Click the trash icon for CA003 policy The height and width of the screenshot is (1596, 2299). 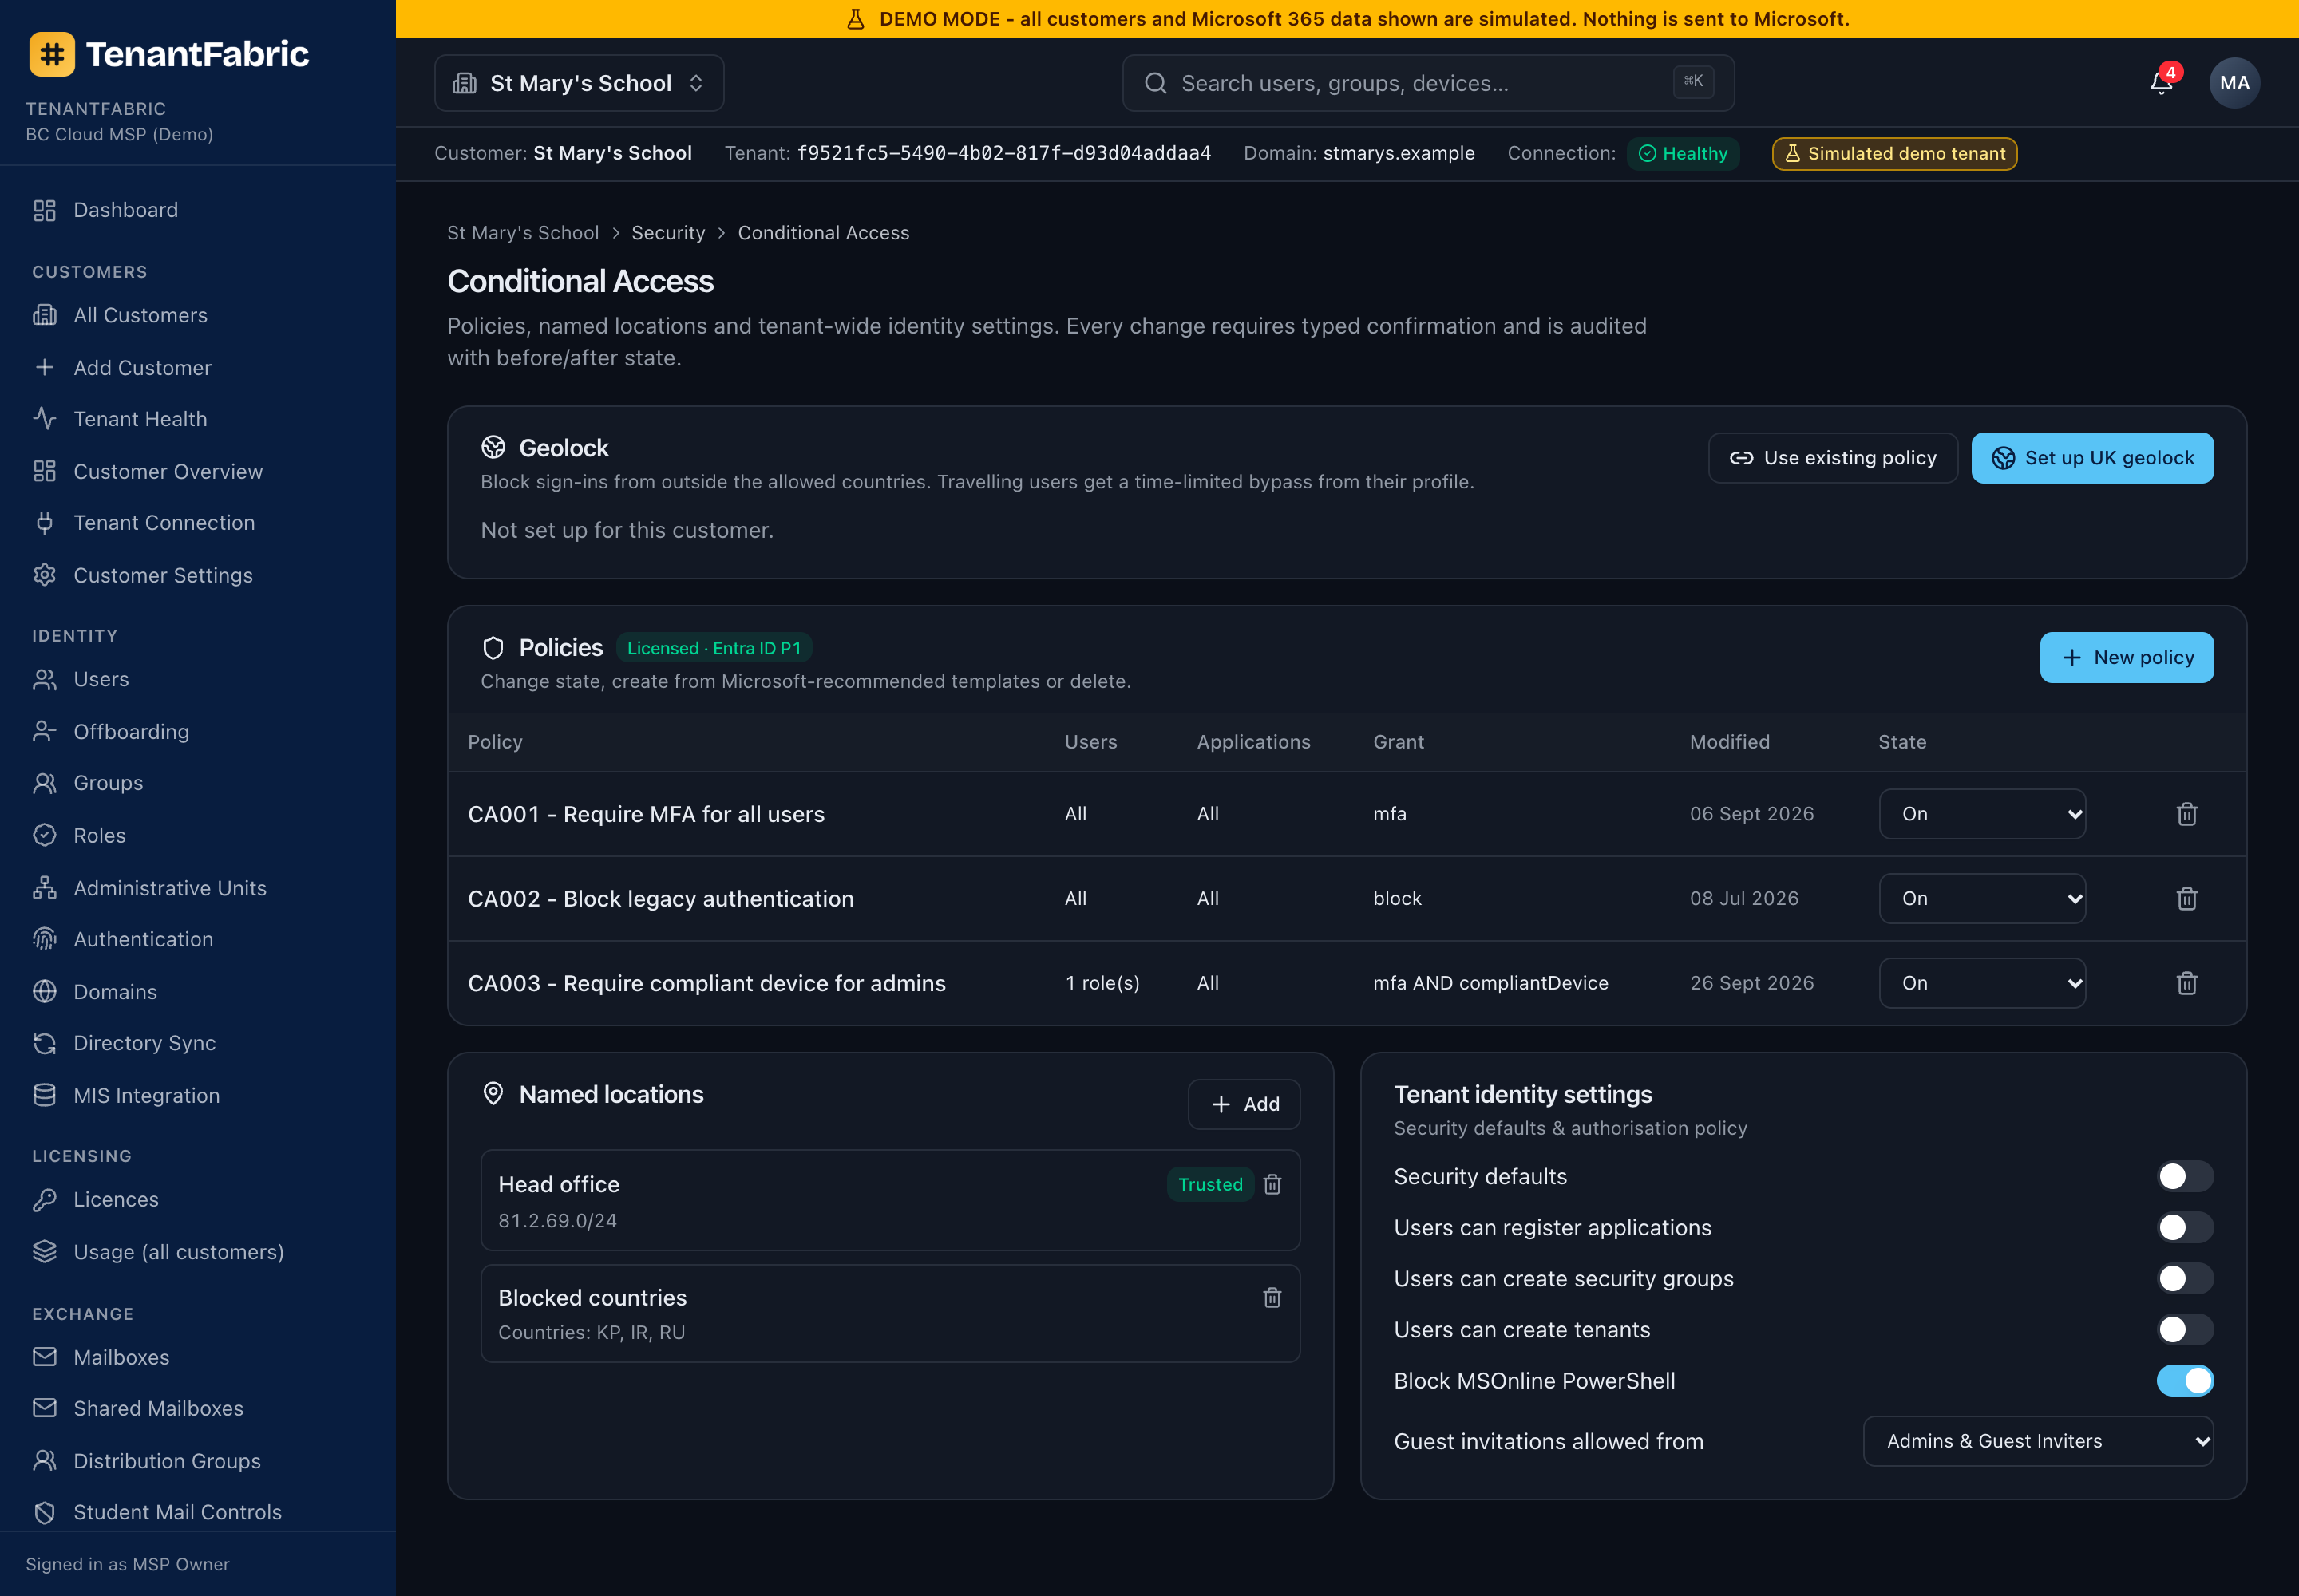2187,983
